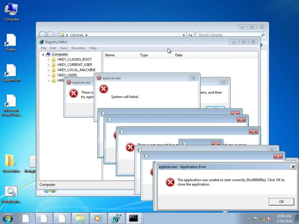
Task: Open the Microsoft Visual Studio desktop shortcut
Action: tap(11, 105)
